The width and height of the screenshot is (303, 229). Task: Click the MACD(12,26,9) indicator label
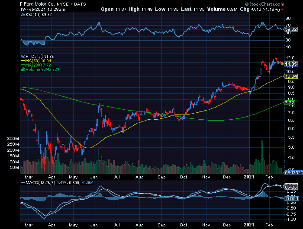40,182
